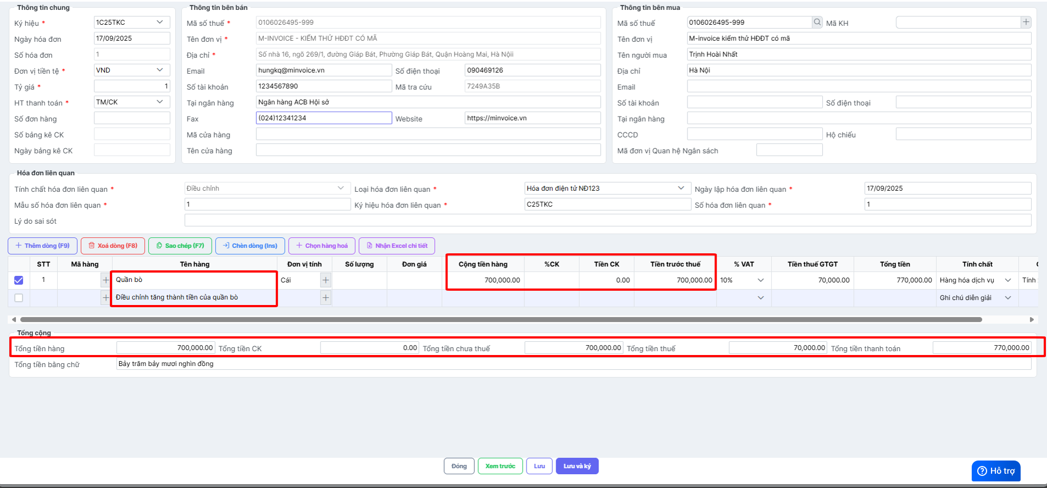Viewport: 1047px width, 488px height.
Task: Uncheck the checkbox for row 1 Quần bò
Action: [x=19, y=280]
